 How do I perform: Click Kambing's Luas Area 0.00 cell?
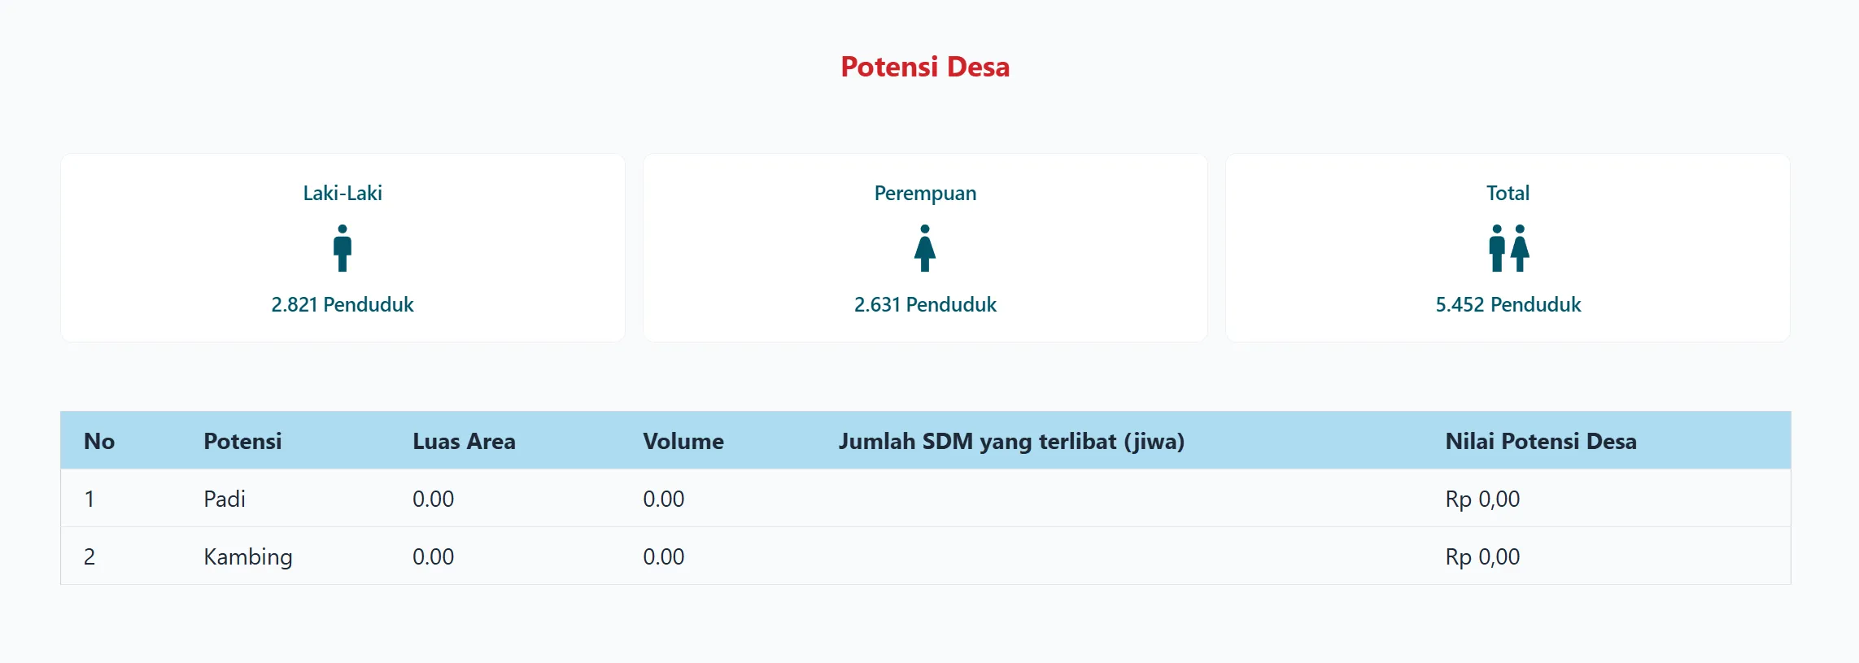click(x=433, y=557)
